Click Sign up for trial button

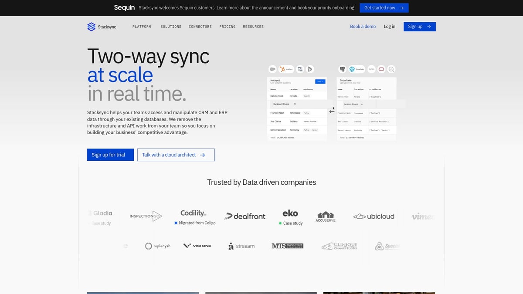(x=110, y=155)
